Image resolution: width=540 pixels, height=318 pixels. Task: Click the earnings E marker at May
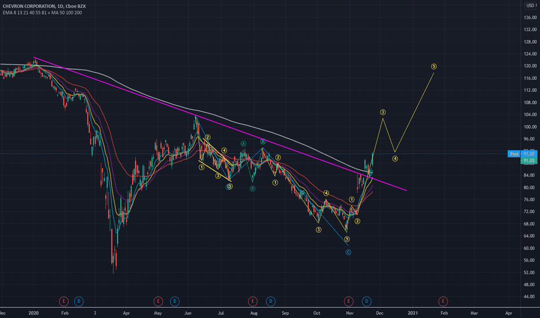[158, 301]
